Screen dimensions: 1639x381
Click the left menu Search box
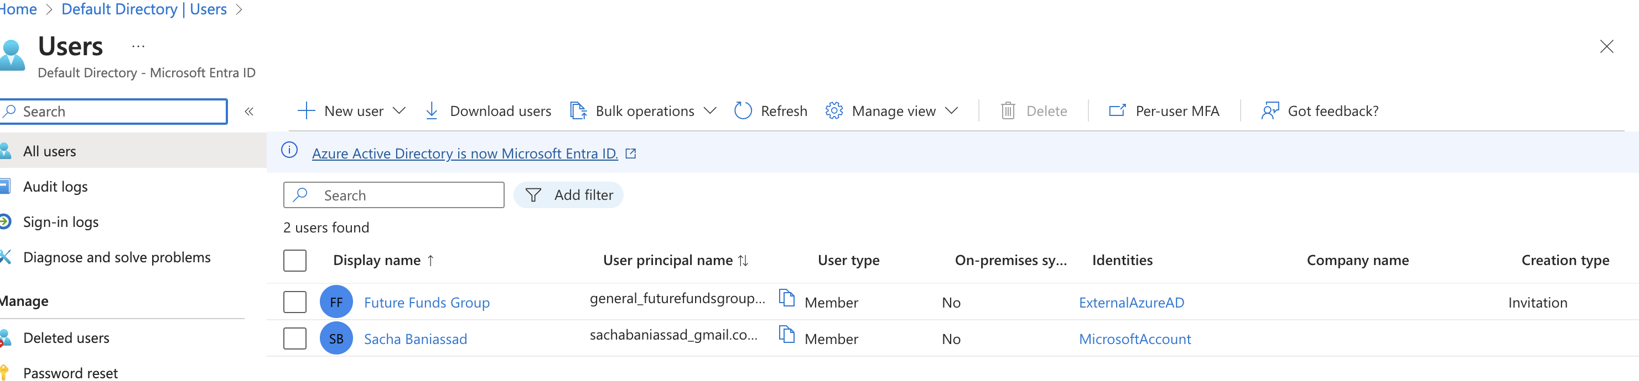(x=113, y=112)
